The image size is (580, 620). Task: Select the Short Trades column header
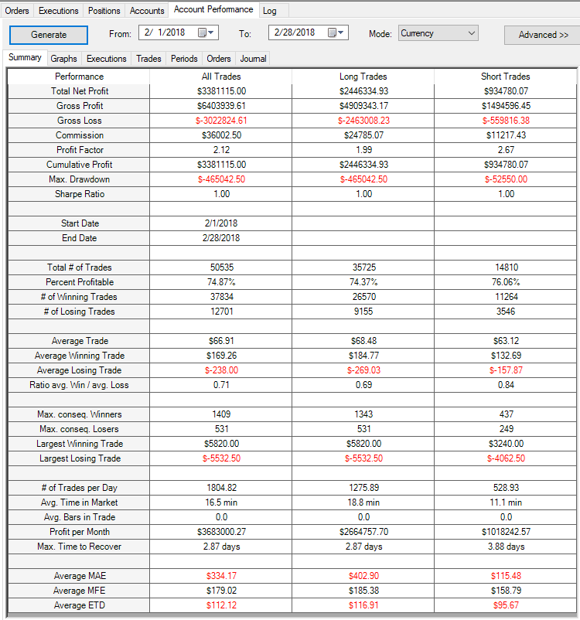[x=506, y=77]
